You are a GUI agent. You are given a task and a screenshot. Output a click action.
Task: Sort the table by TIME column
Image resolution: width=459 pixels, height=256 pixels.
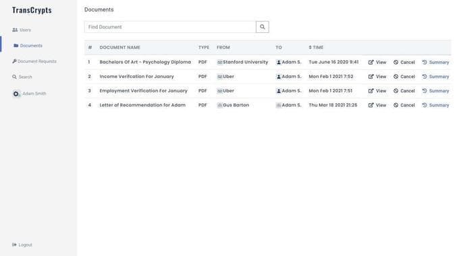point(316,47)
